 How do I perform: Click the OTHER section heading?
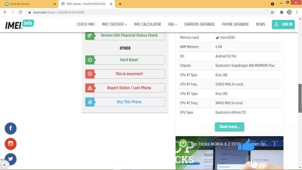click(x=125, y=48)
